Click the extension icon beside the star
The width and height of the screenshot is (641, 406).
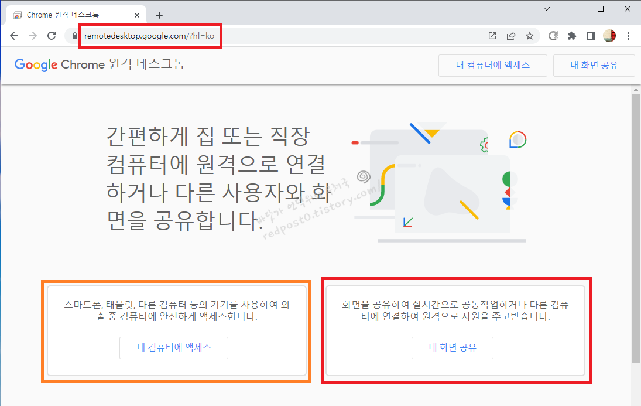(553, 36)
